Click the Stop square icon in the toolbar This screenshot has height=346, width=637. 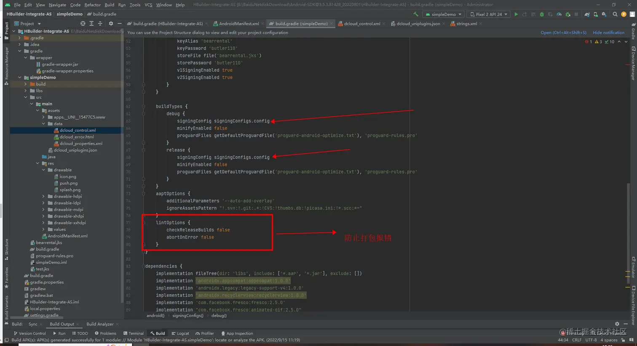(x=576, y=14)
